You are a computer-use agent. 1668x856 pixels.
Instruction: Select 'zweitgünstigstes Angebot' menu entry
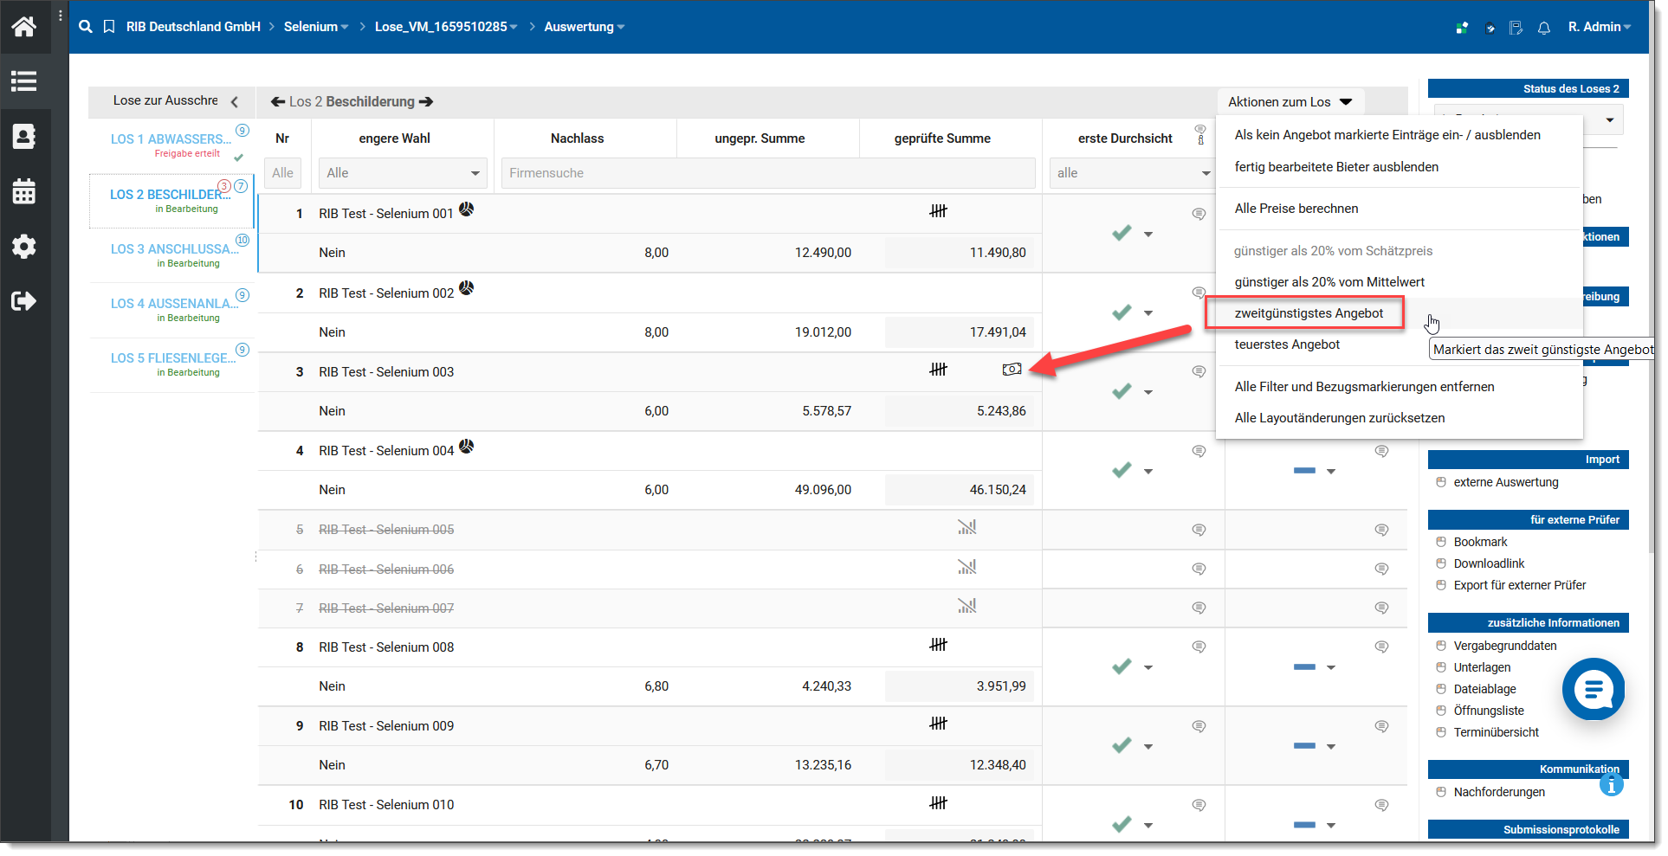[x=1309, y=313]
